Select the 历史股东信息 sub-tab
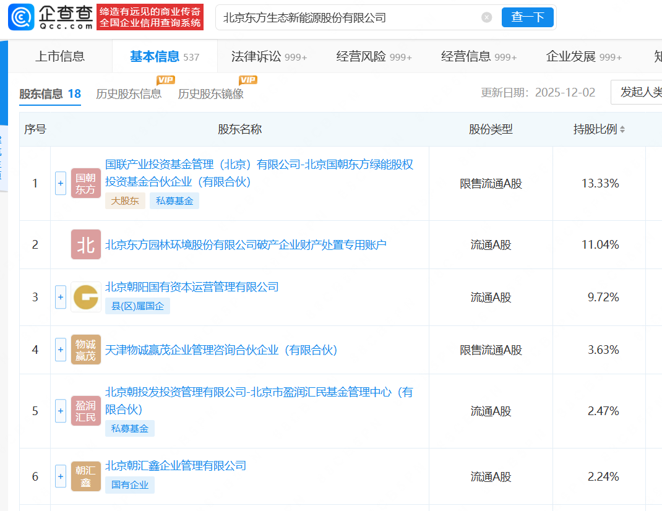The image size is (662, 511). [x=129, y=94]
